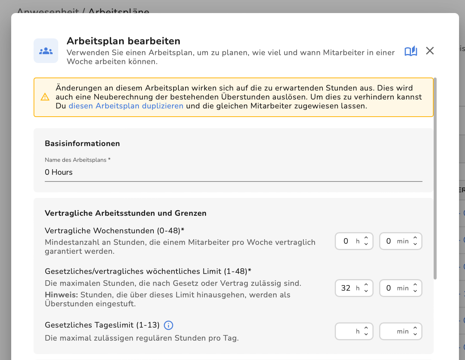Increase wöchentliches Limit minutes value

415,285
